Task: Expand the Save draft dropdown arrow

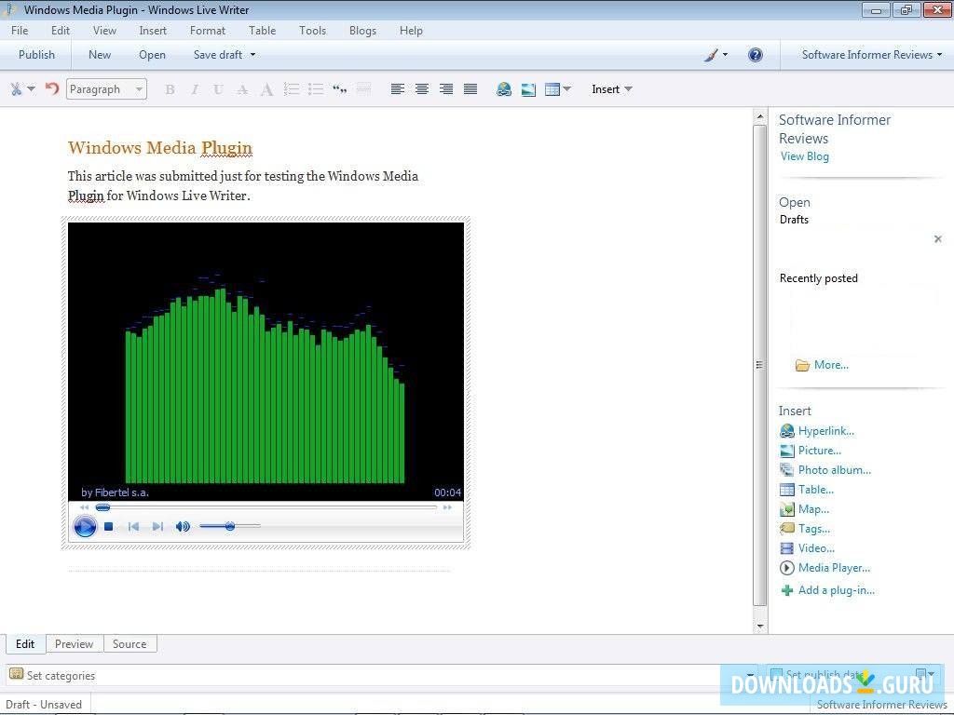Action: (252, 55)
